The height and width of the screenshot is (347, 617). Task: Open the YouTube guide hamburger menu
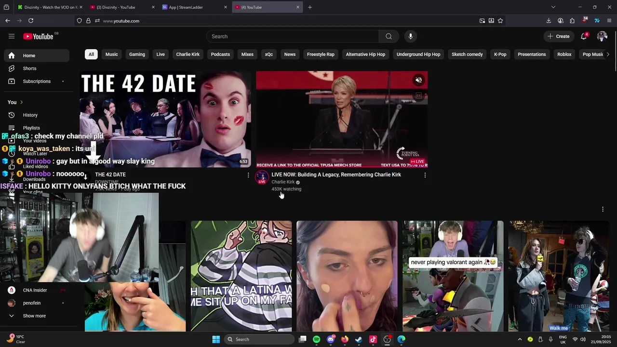pos(12,36)
